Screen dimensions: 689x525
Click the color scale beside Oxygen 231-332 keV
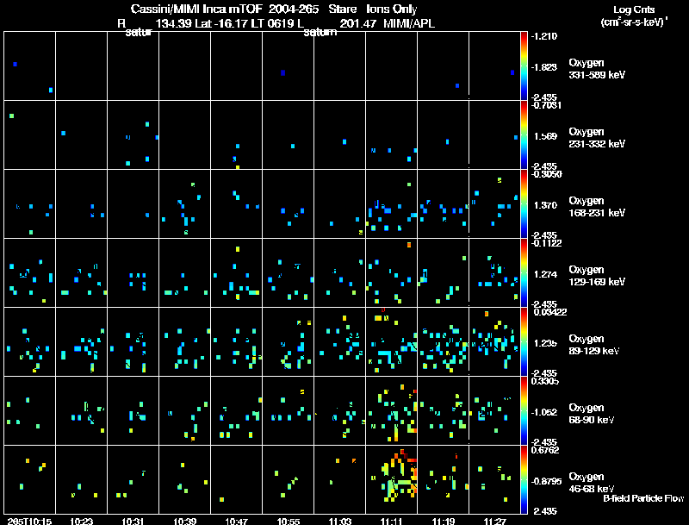(x=524, y=134)
